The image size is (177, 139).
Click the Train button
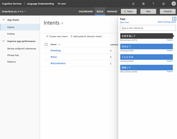click(129, 11)
